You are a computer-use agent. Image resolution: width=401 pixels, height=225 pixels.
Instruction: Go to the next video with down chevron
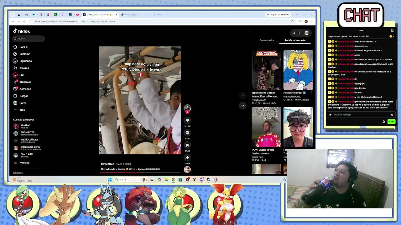pyautogui.click(x=242, y=106)
